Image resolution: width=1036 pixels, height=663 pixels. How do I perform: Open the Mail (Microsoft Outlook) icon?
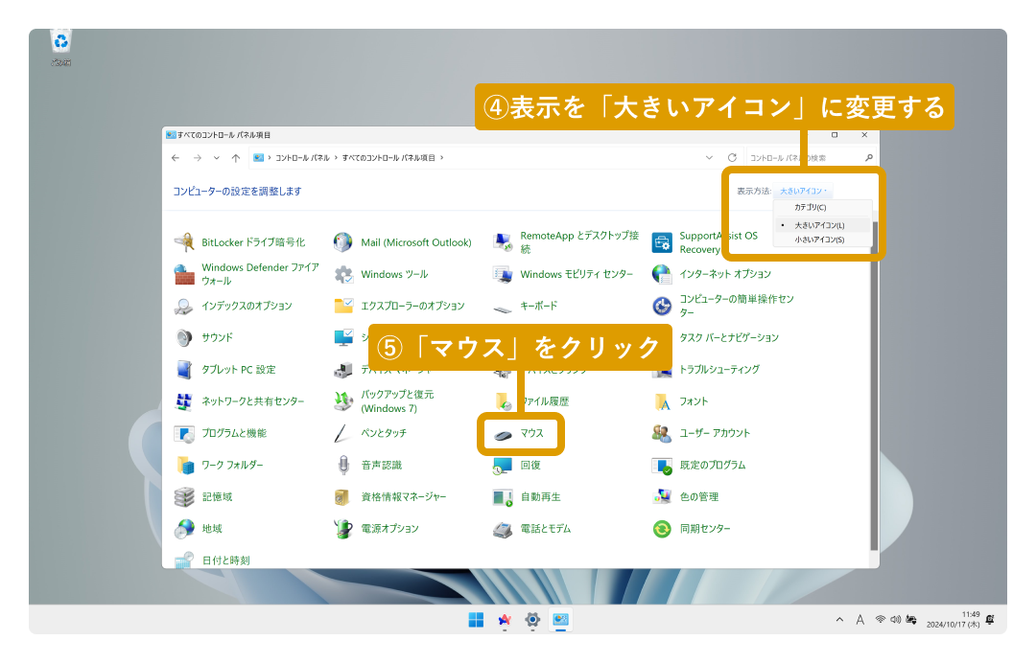(343, 242)
